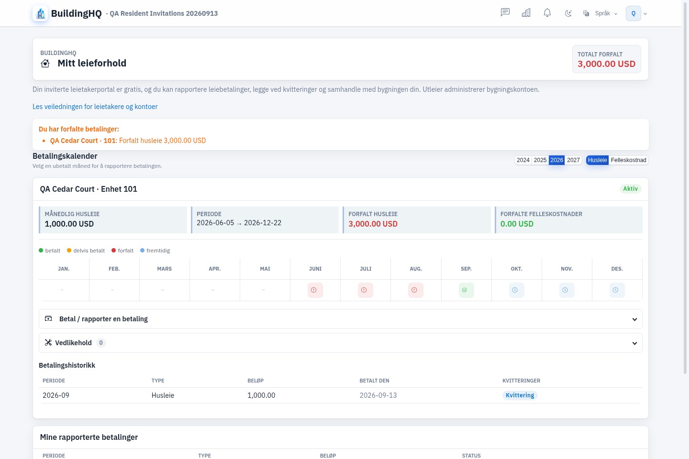Click the QA Cedar Court · 101 overdue link
The height and width of the screenshot is (459, 689).
click(83, 141)
